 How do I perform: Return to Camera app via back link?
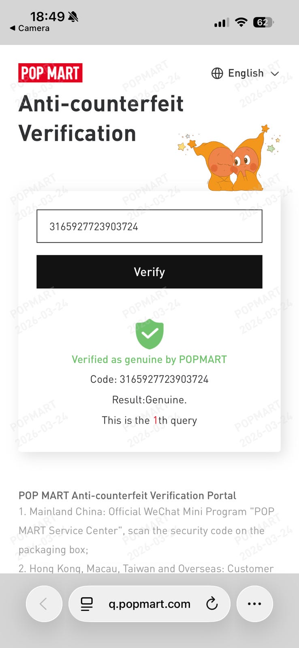click(30, 28)
